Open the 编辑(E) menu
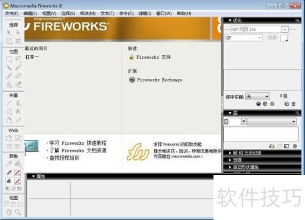The width and height of the screenshot is (305, 220). (30, 13)
